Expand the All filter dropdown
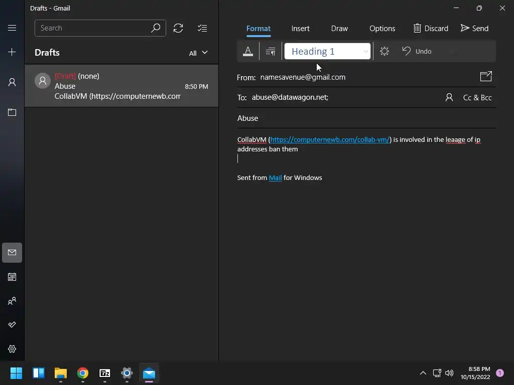Image resolution: width=514 pixels, height=385 pixels. (x=198, y=53)
